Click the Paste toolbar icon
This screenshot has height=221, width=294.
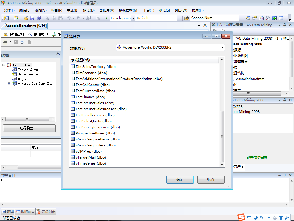61,18
